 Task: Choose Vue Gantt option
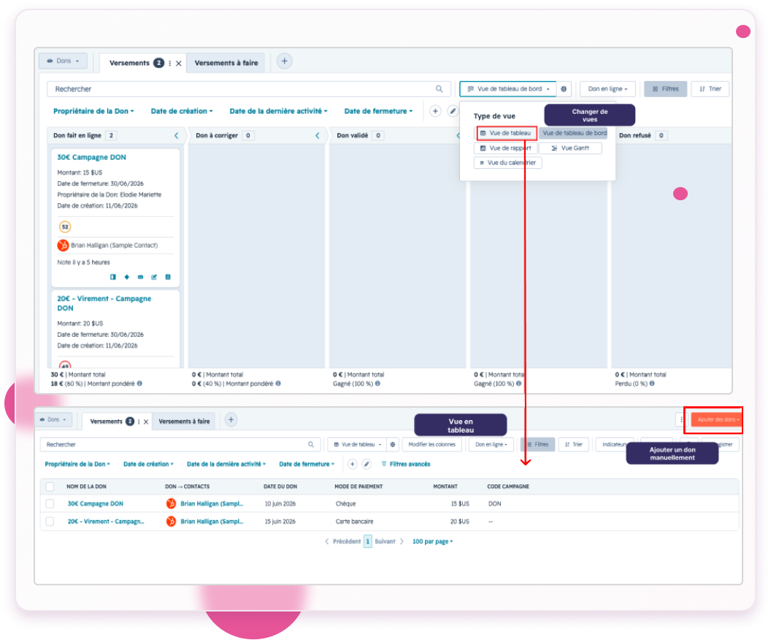570,148
